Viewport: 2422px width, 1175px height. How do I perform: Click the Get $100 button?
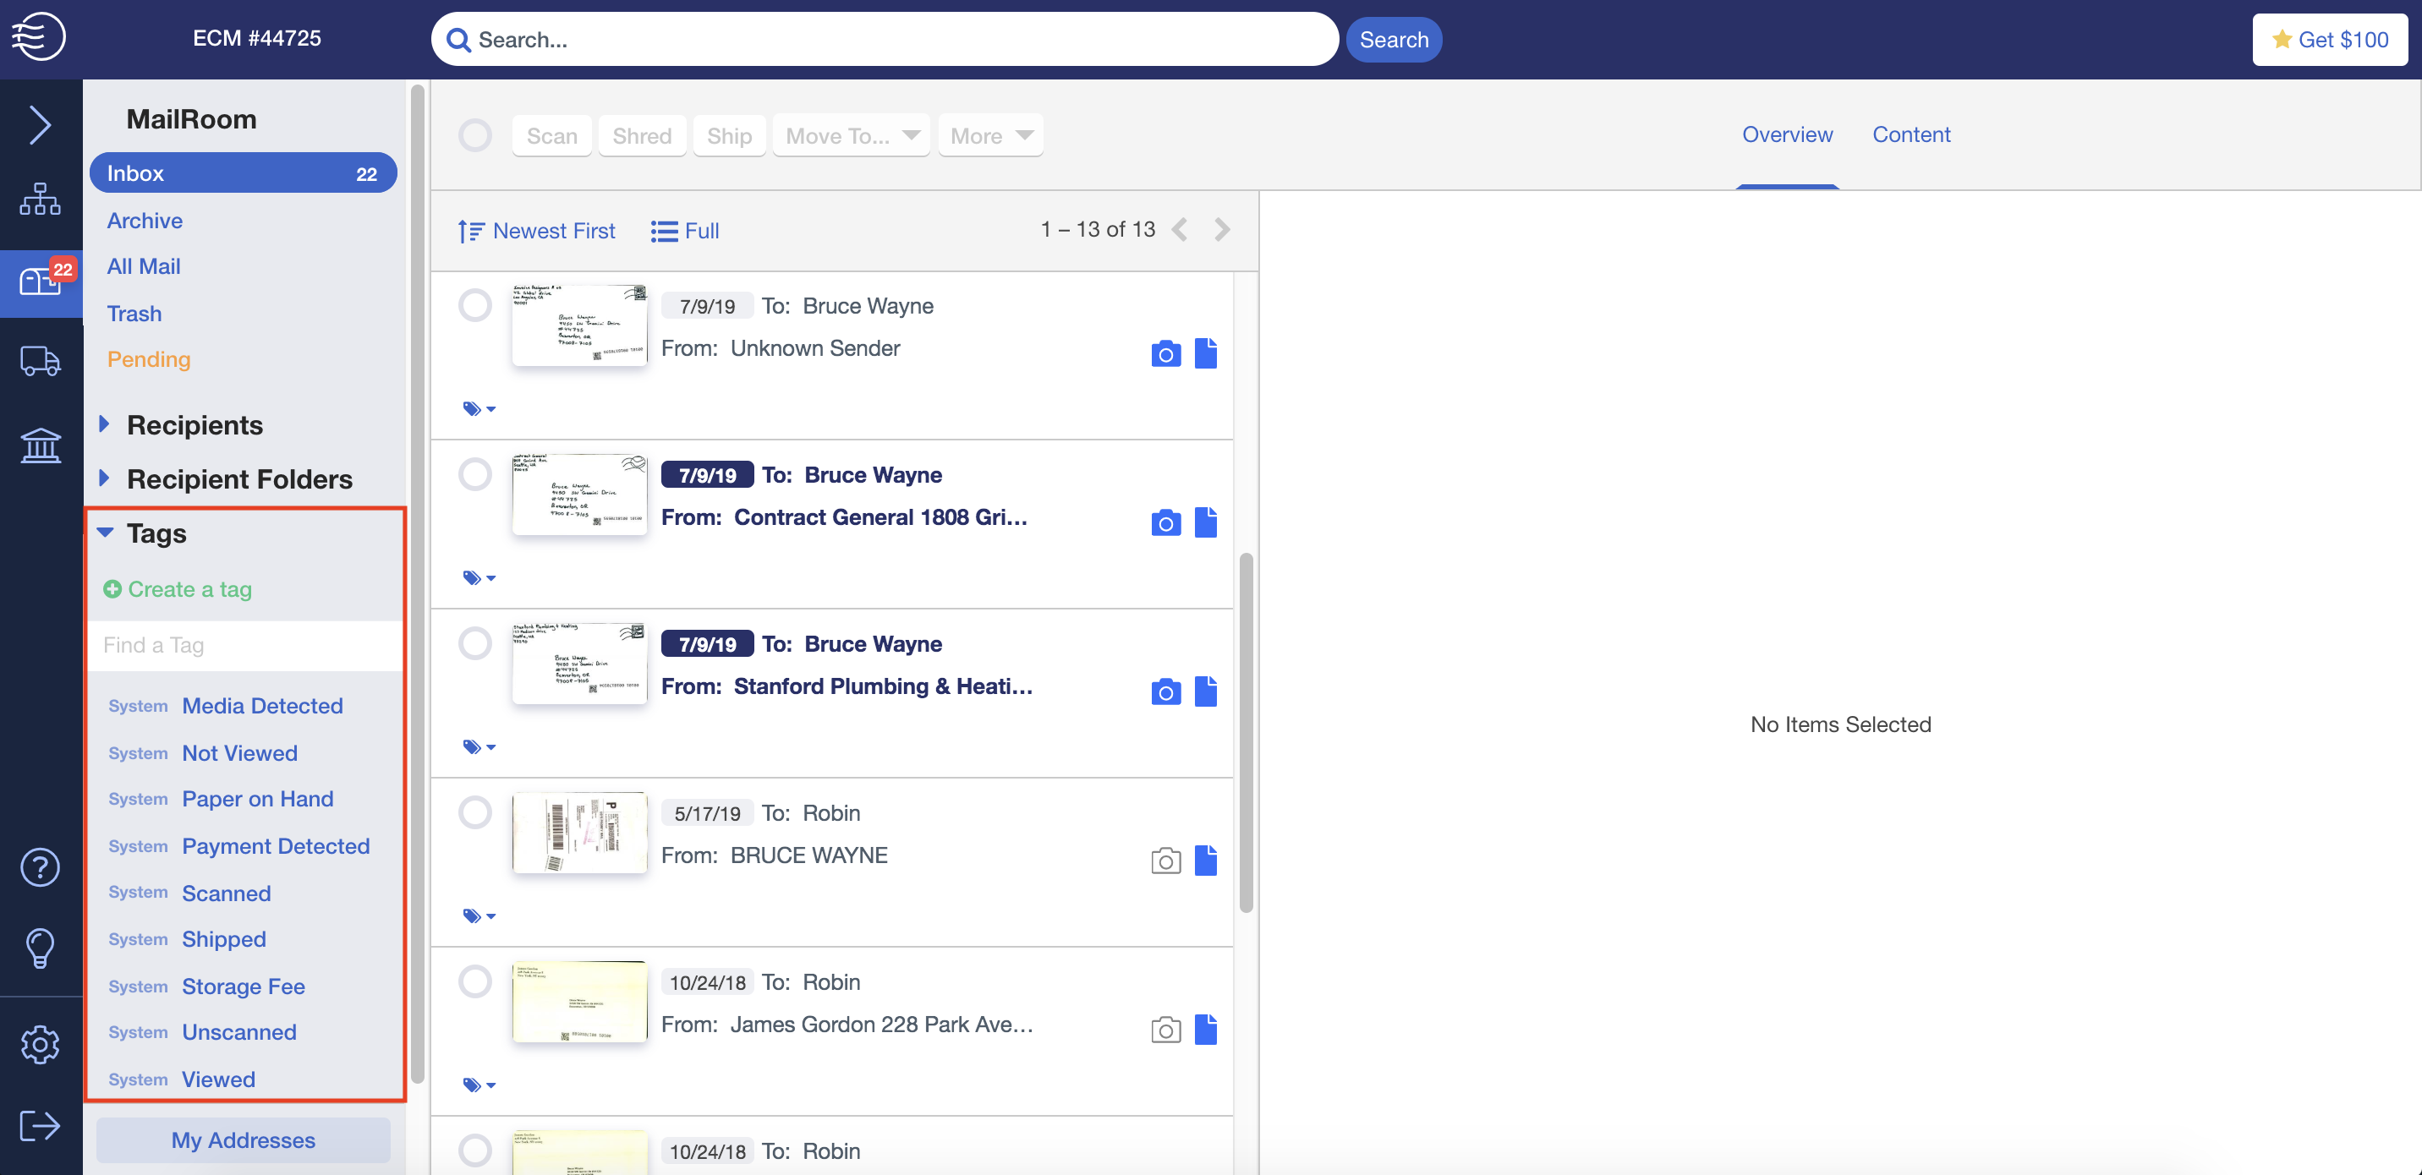(2330, 40)
